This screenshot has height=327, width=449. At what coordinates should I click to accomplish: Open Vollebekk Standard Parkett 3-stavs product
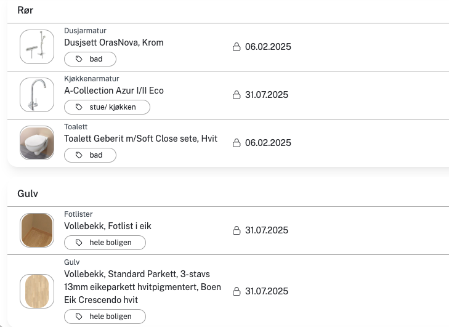[x=142, y=287]
